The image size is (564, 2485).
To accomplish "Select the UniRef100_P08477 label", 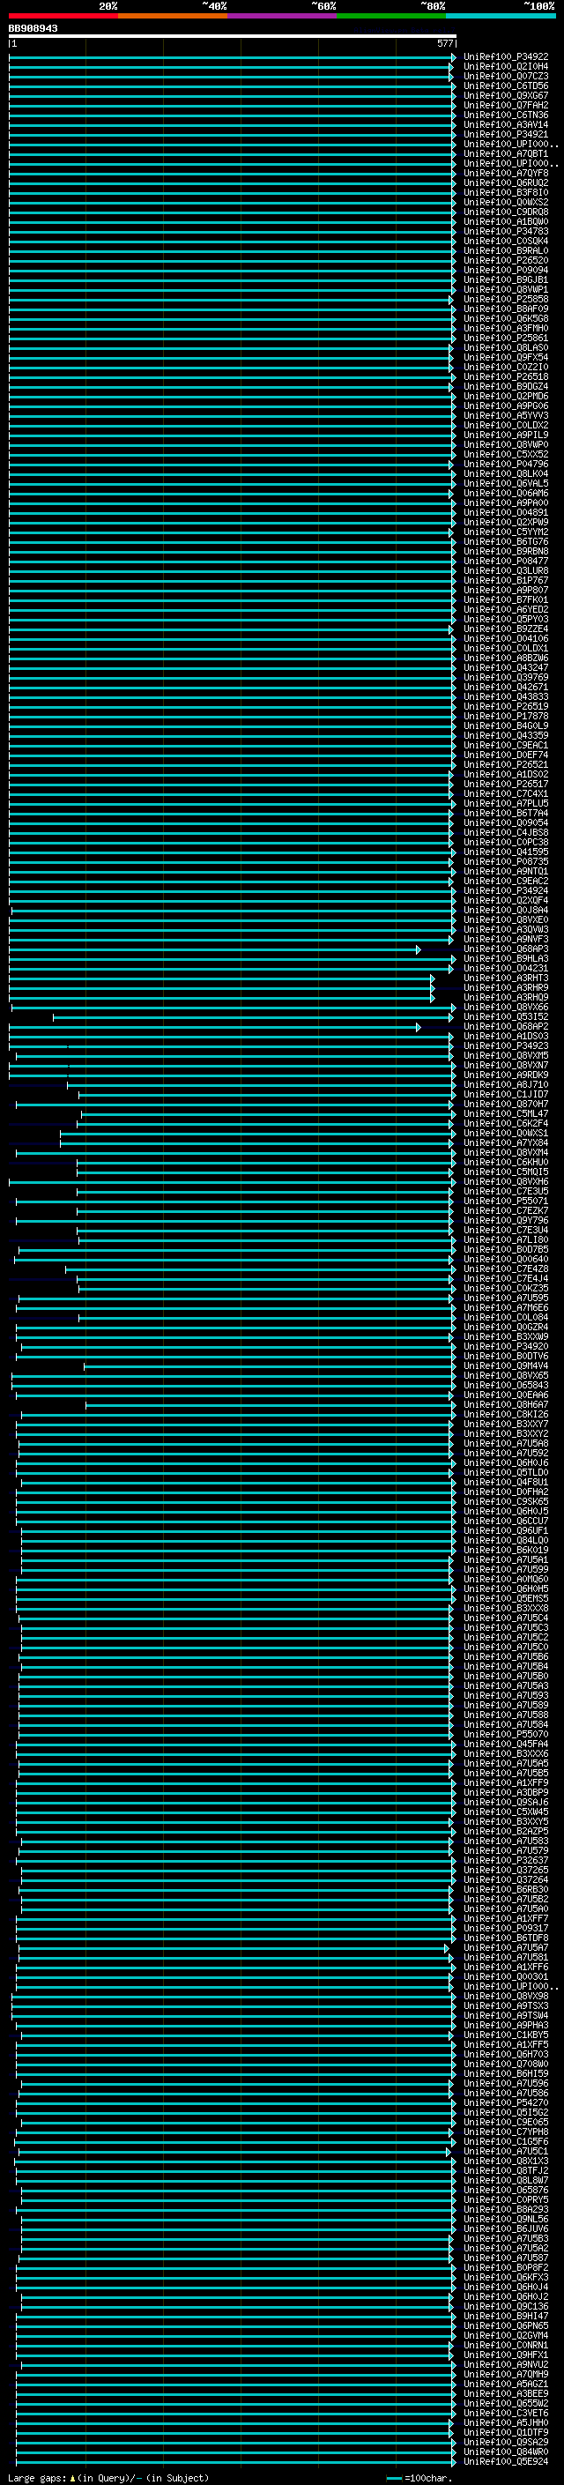I will tap(506, 561).
